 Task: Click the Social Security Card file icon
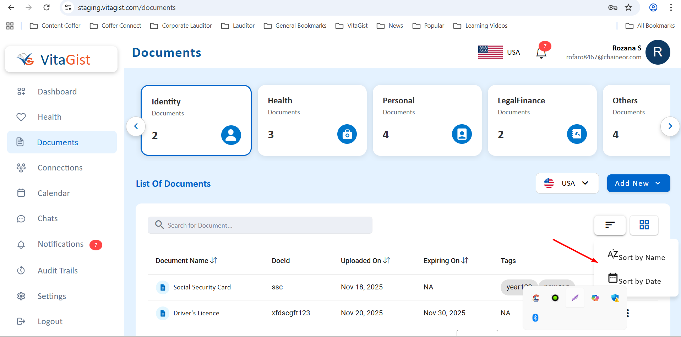pyautogui.click(x=163, y=287)
